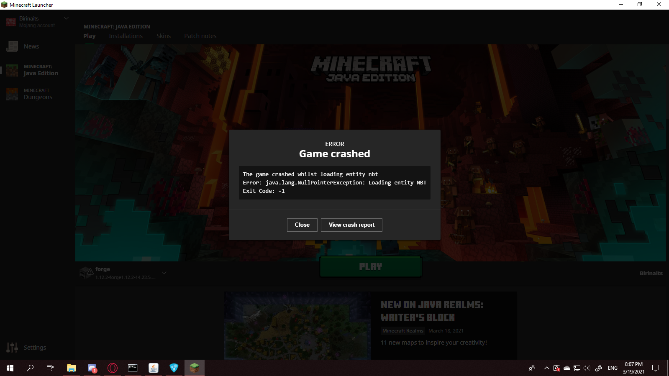Click the 'Game crashed' dialog heading

pos(335,154)
